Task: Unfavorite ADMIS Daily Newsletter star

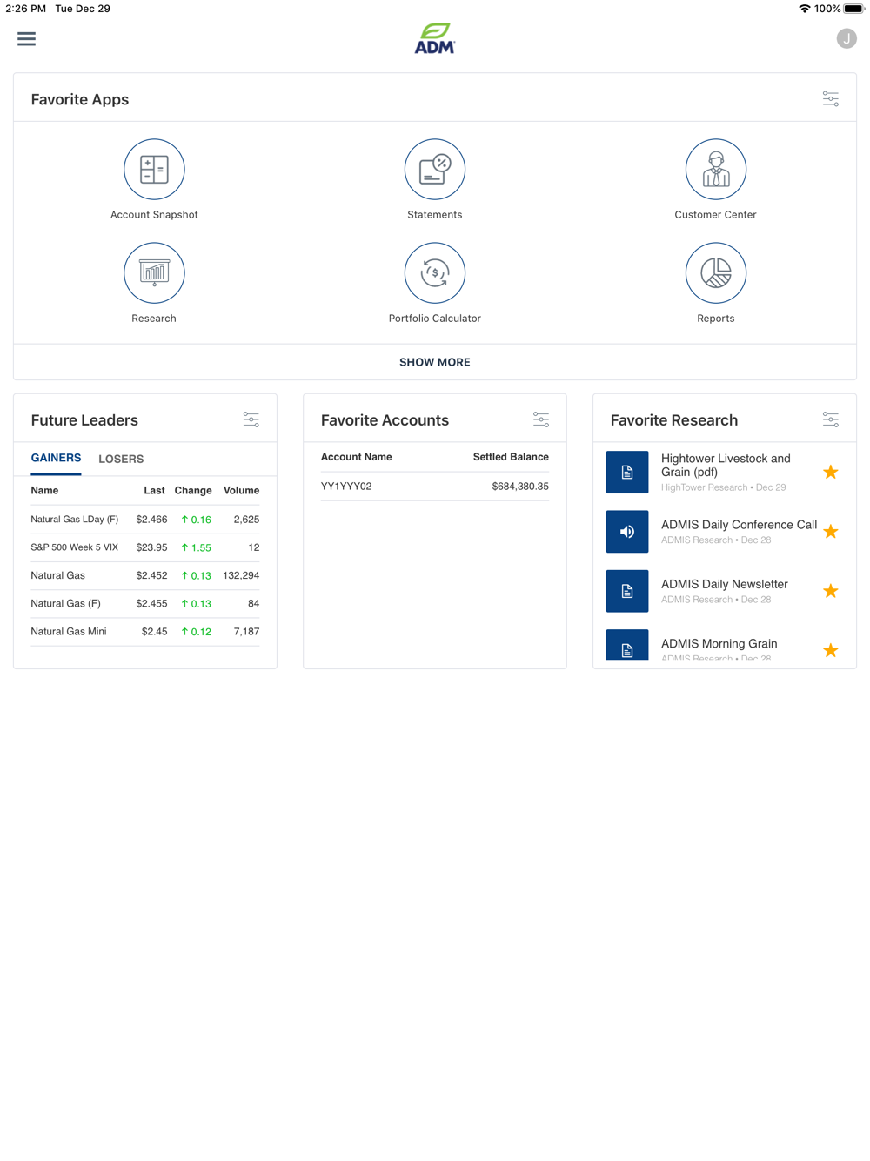Action: pyautogui.click(x=831, y=591)
